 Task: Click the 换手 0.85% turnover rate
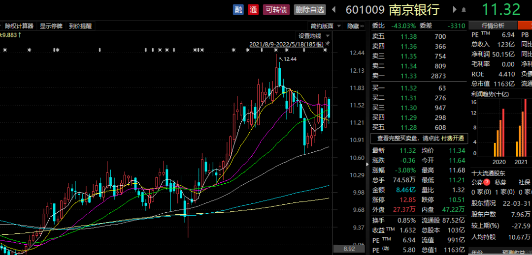[406, 221]
